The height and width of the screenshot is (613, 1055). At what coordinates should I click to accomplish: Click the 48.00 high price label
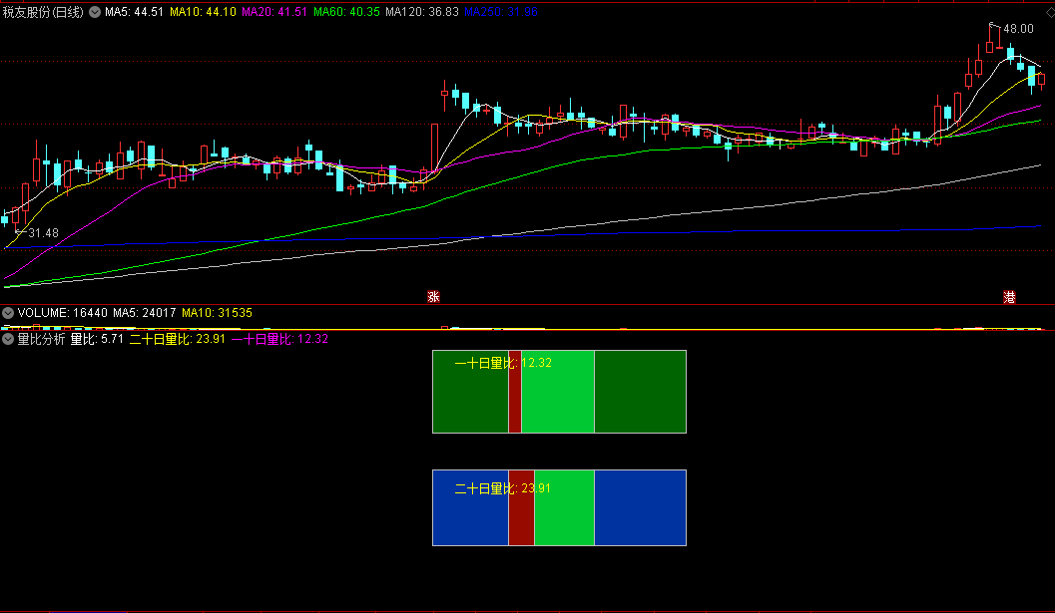pyautogui.click(x=1018, y=29)
